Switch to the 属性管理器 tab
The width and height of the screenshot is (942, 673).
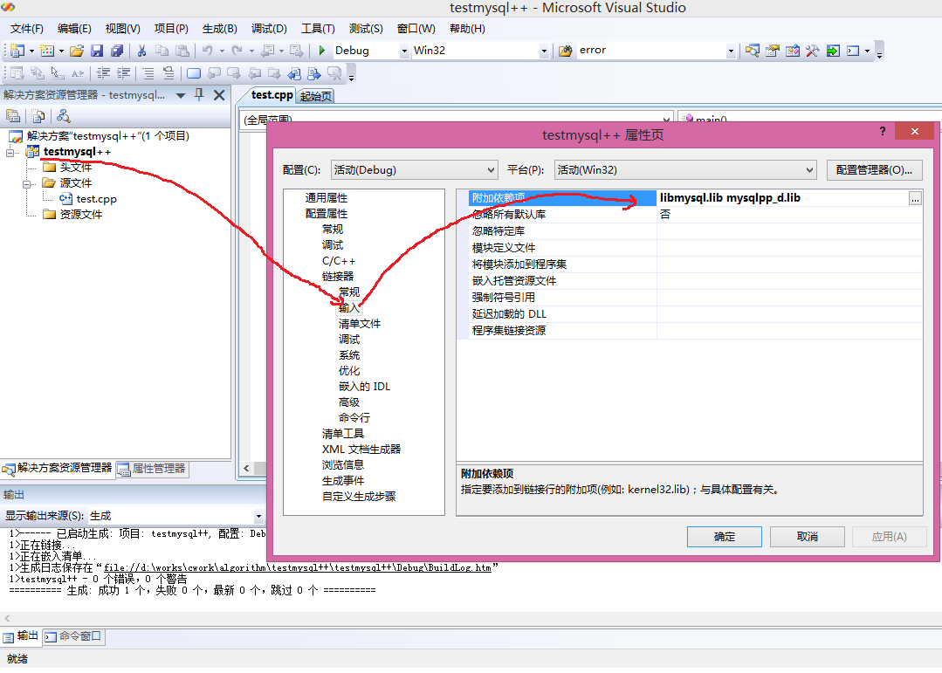point(153,469)
